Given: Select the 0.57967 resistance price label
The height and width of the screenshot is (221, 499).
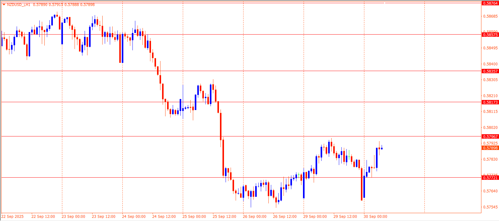Looking at the screenshot, I should tap(490, 137).
